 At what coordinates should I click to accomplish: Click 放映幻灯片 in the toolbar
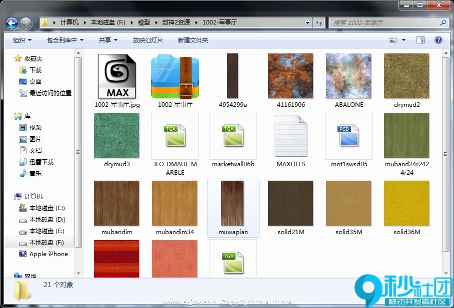pyautogui.click(x=147, y=40)
